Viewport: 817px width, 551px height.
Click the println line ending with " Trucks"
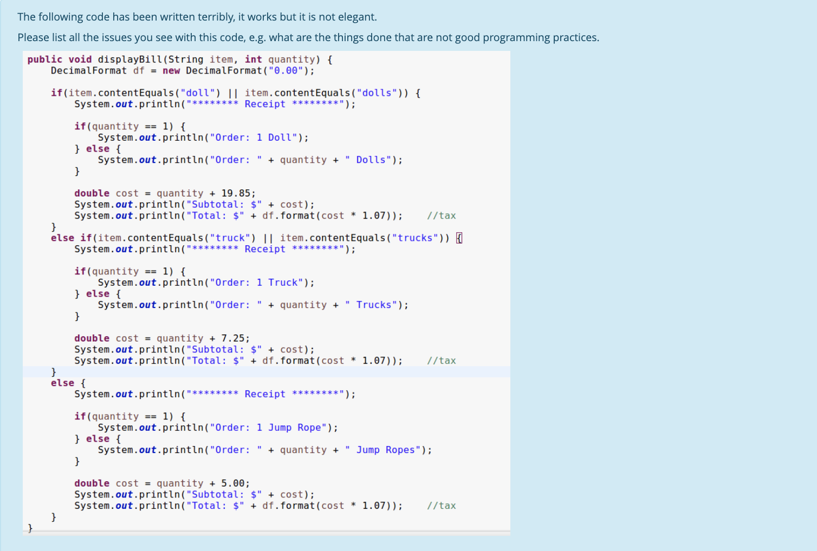[x=253, y=305]
